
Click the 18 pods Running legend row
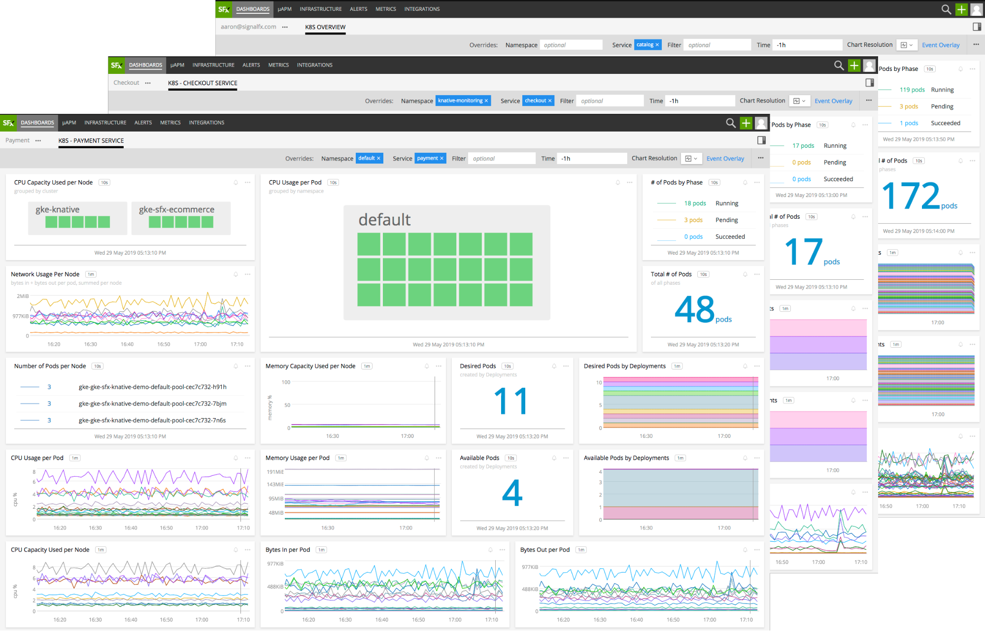[703, 203]
